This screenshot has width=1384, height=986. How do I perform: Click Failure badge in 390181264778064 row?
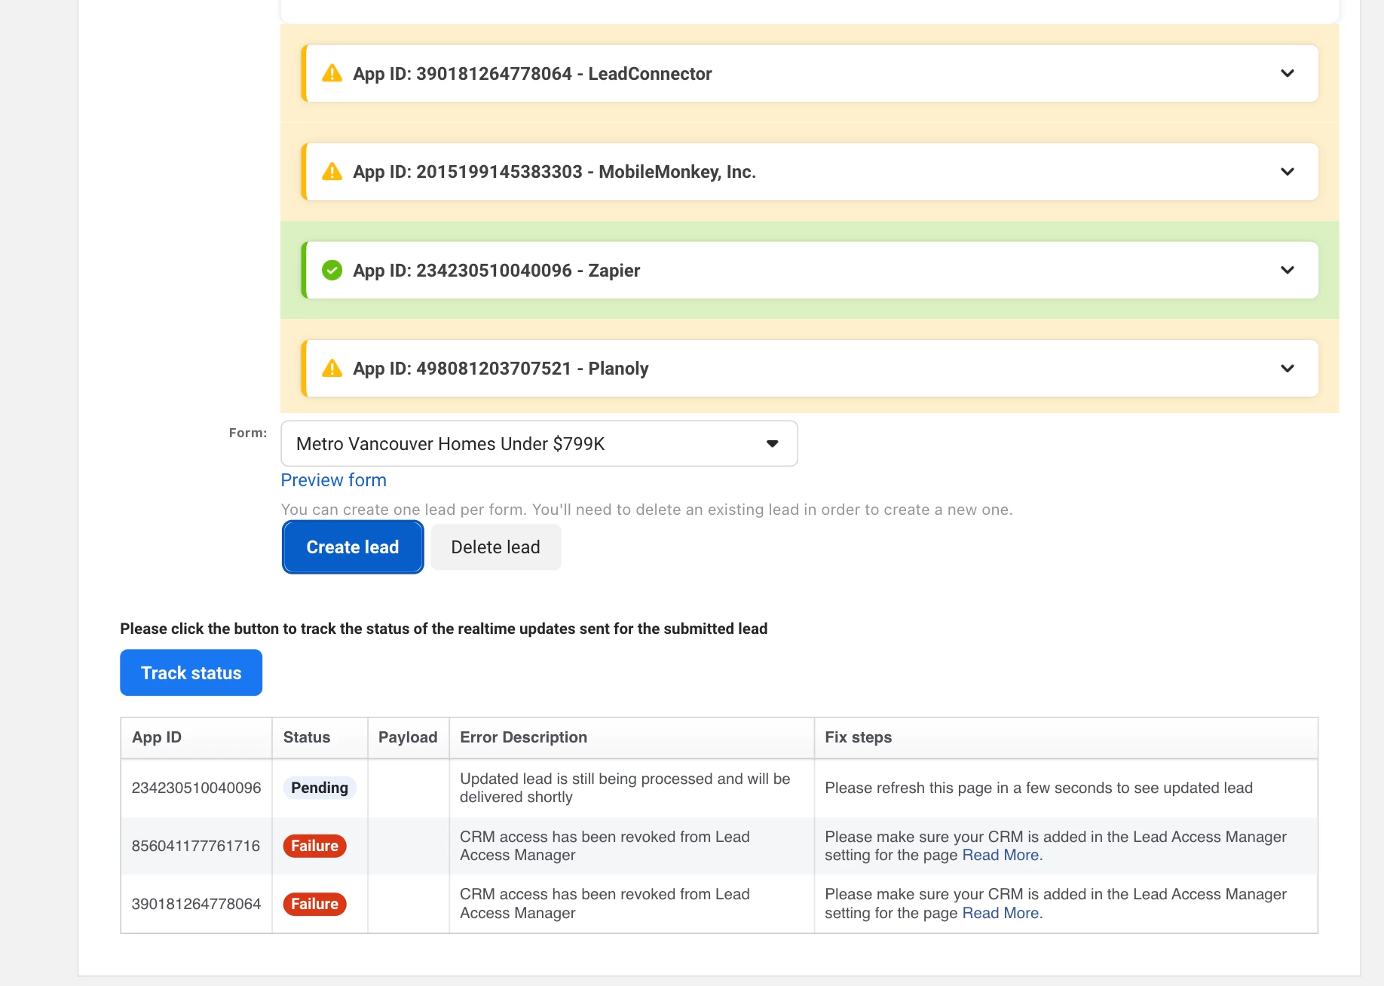(314, 904)
